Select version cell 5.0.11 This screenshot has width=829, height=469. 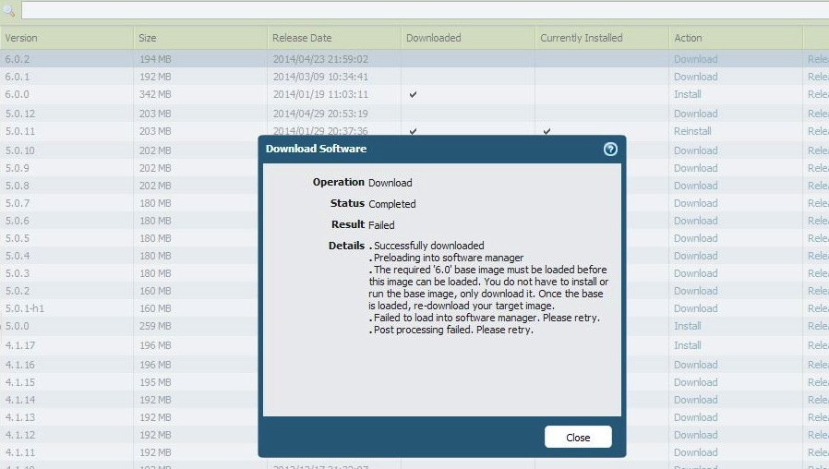point(20,131)
